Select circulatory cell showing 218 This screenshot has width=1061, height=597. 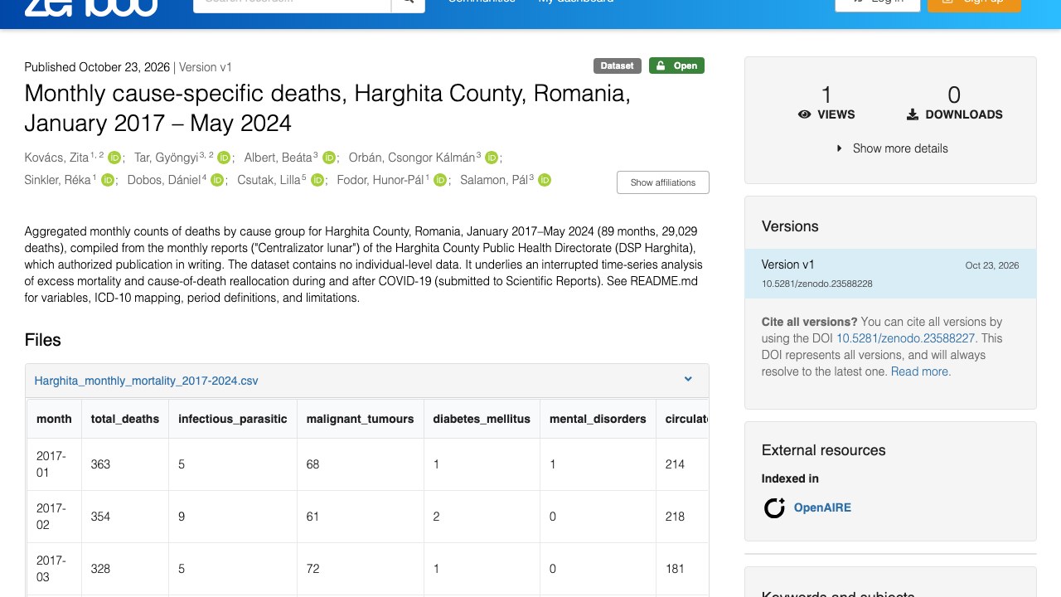point(682,517)
